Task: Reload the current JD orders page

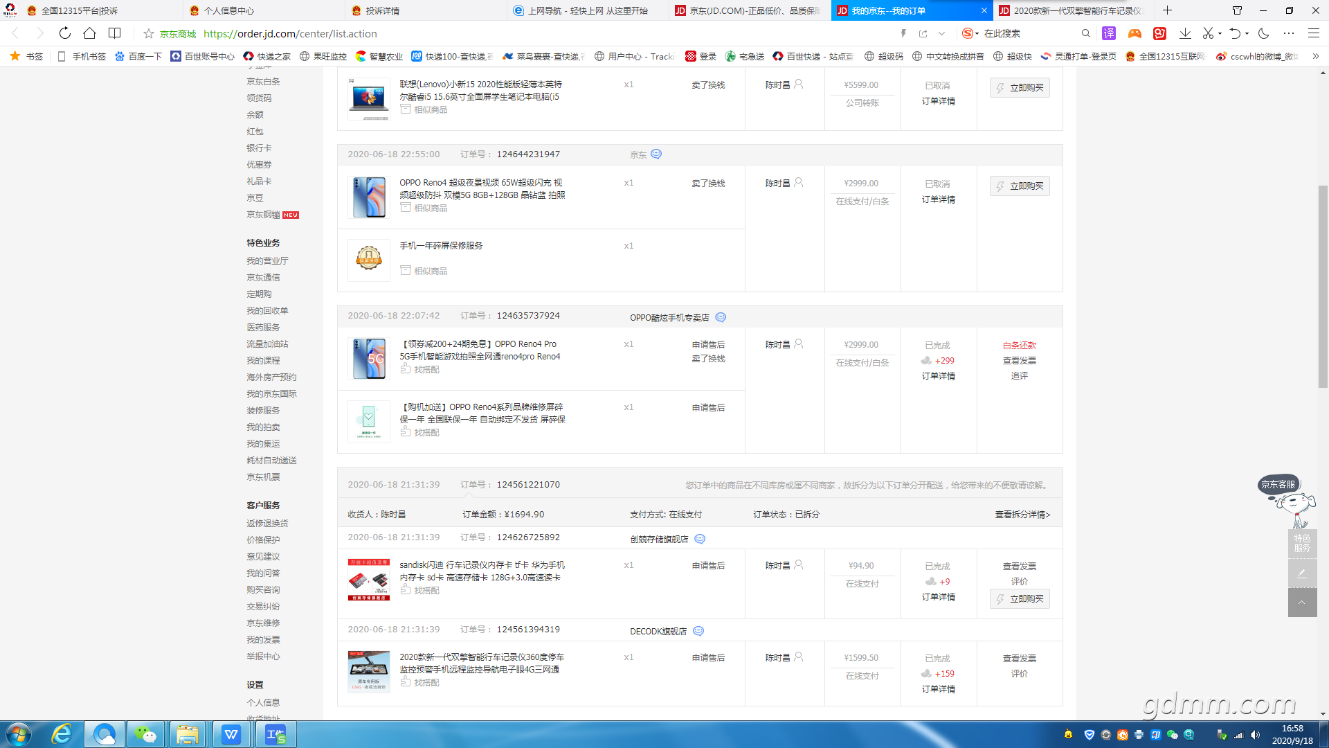Action: coord(64,33)
